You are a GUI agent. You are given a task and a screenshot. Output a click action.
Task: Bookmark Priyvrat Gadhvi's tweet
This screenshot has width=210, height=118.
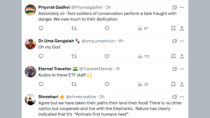[x=173, y=28]
